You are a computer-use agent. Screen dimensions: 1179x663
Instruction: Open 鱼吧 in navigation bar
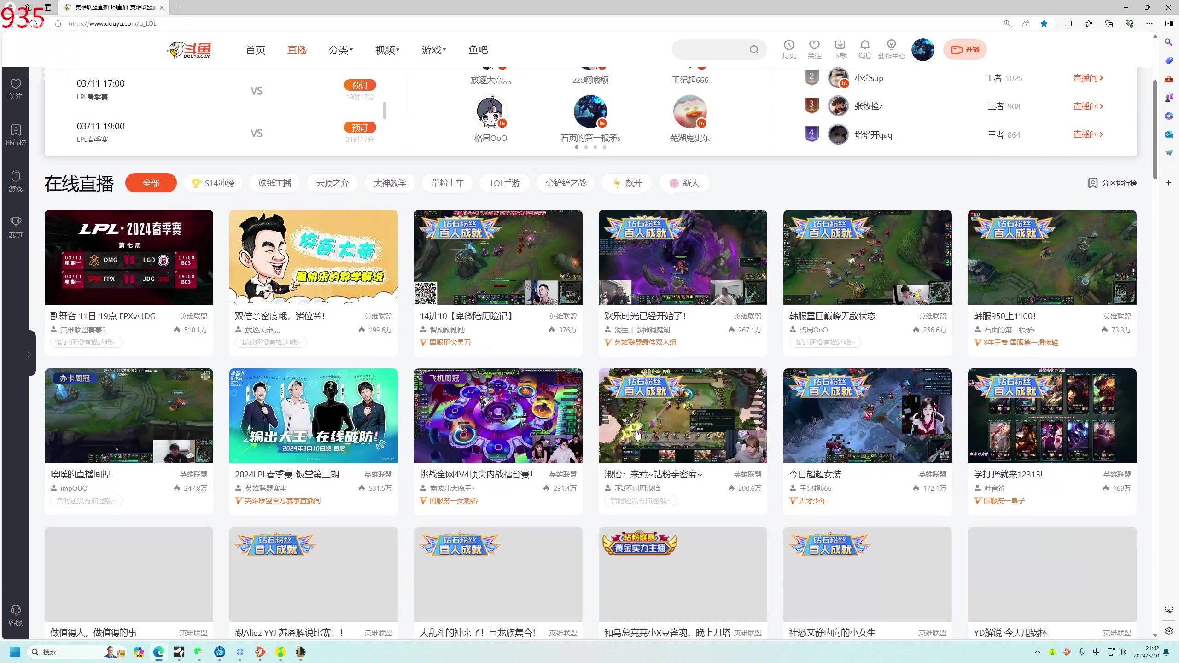coord(478,50)
